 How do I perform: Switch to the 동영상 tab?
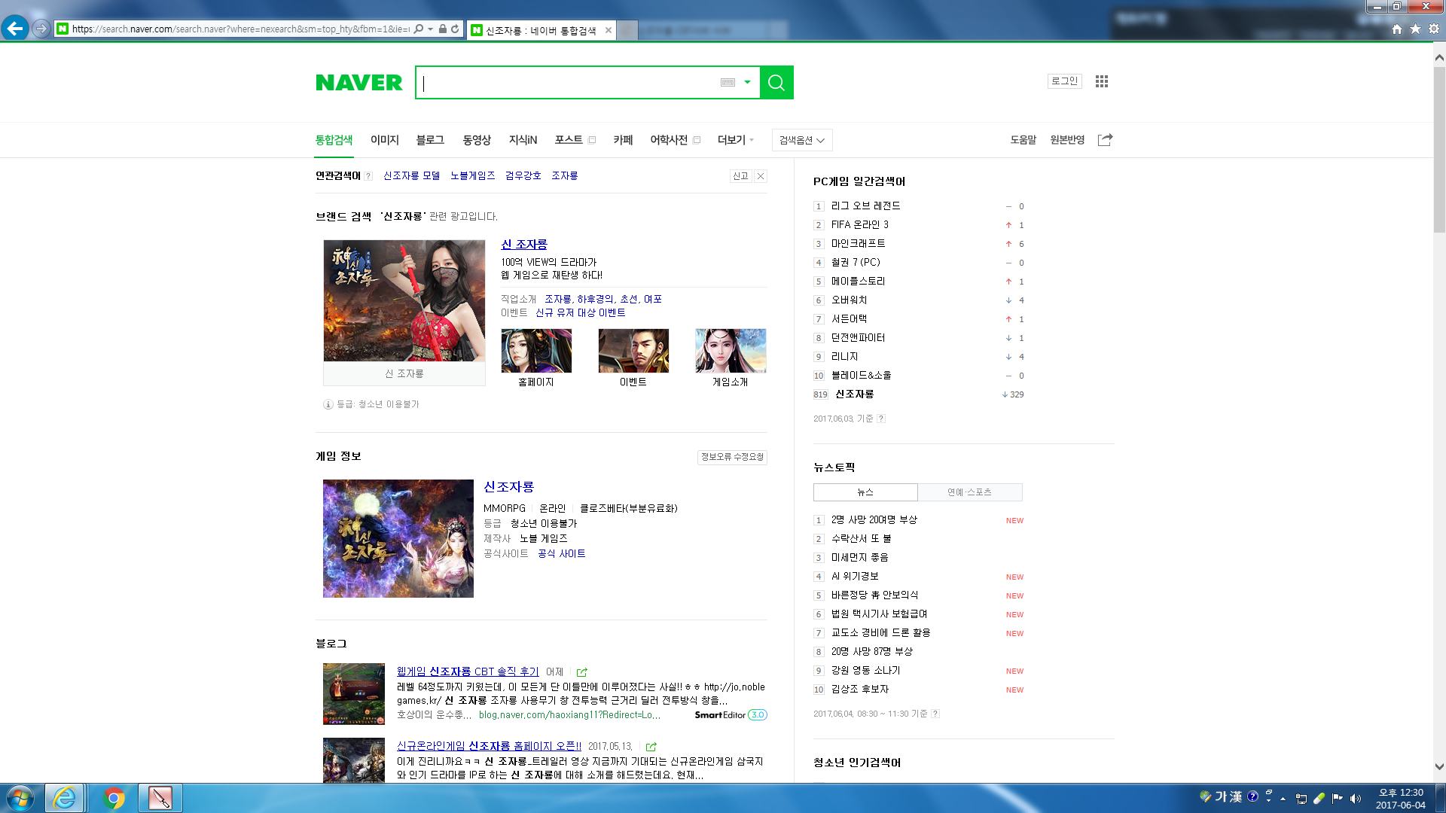(x=477, y=140)
